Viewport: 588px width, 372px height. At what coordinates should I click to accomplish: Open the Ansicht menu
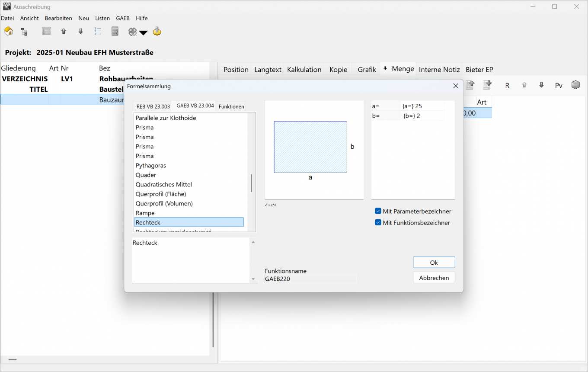29,18
